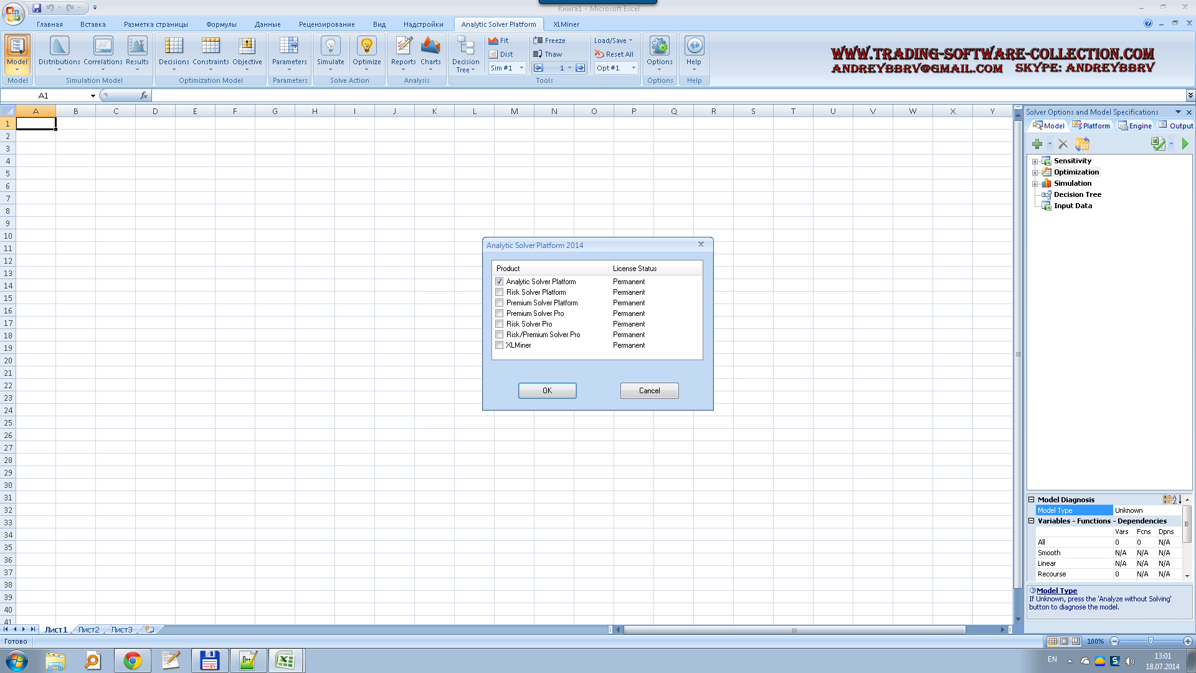
Task: Check the Risk Solver Platform checkbox
Action: 500,292
